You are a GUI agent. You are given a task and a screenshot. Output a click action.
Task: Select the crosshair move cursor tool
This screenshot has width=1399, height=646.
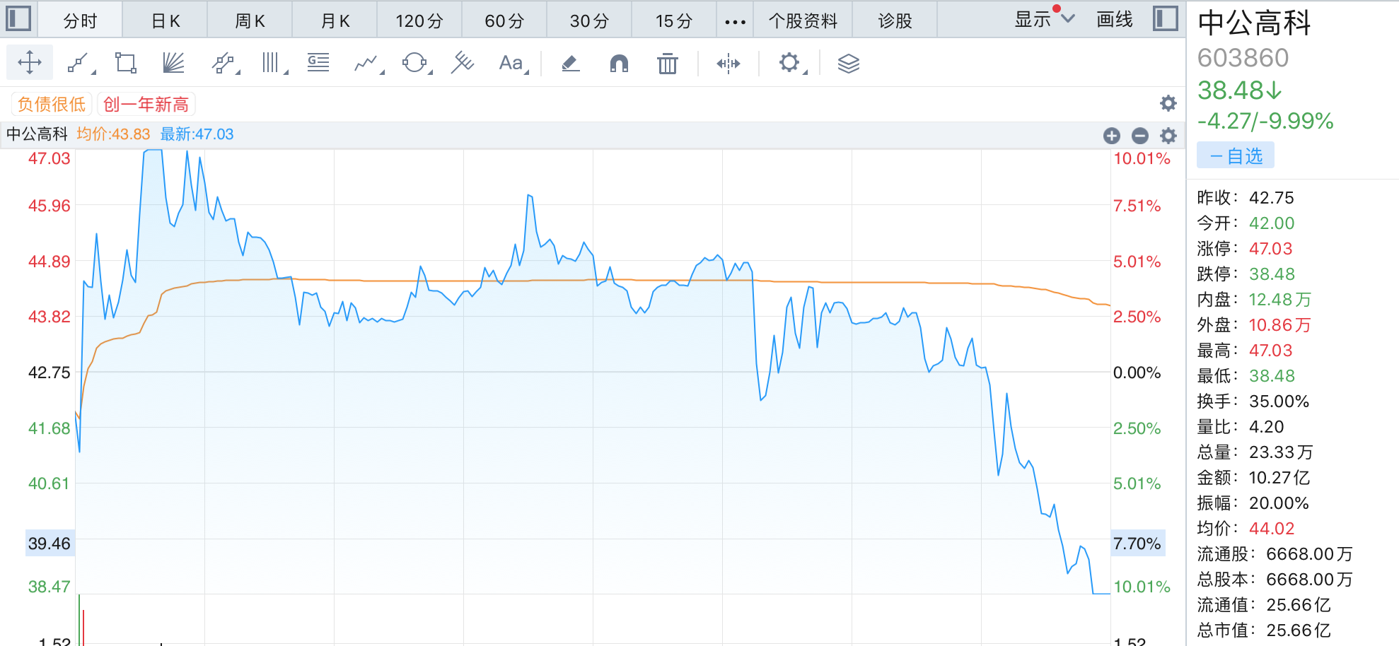click(x=30, y=63)
